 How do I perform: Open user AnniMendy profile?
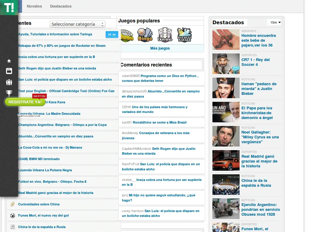point(130,133)
